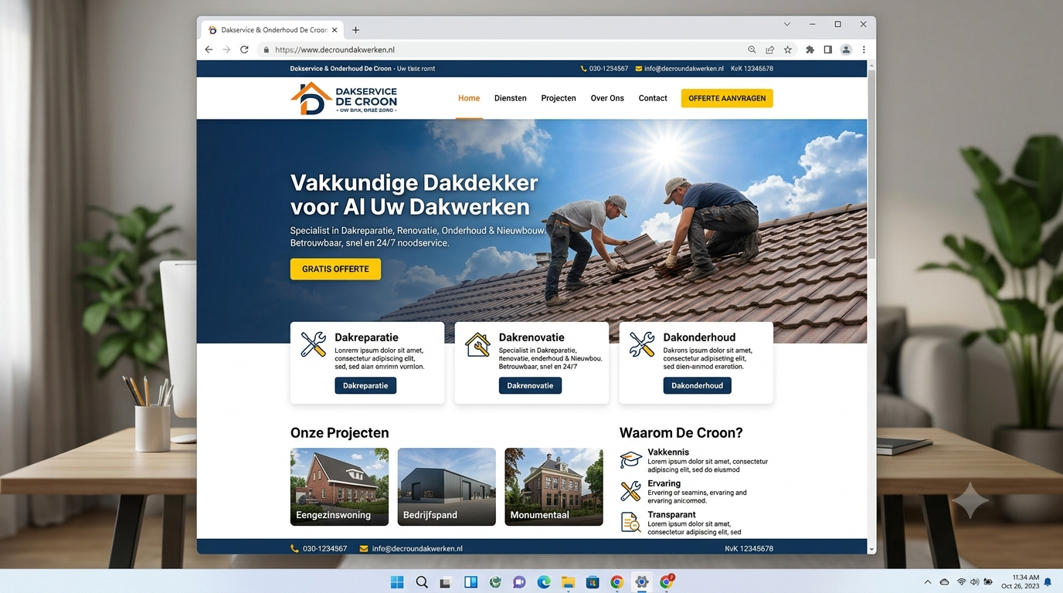This screenshot has width=1063, height=593.
Task: Open the tab search chevron in title bar
Action: point(787,24)
